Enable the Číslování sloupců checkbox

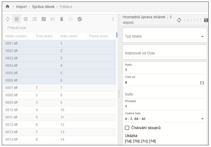tap(127, 128)
